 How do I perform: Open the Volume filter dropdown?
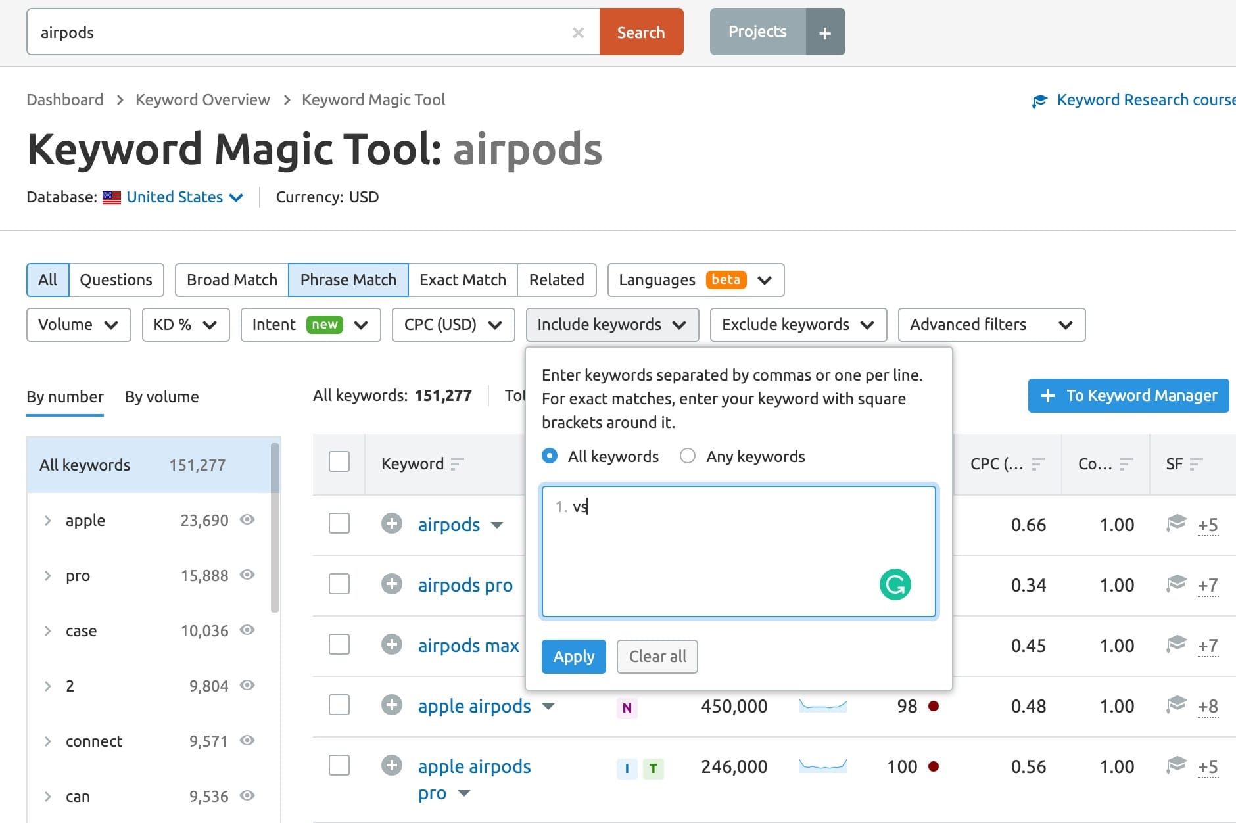79,325
